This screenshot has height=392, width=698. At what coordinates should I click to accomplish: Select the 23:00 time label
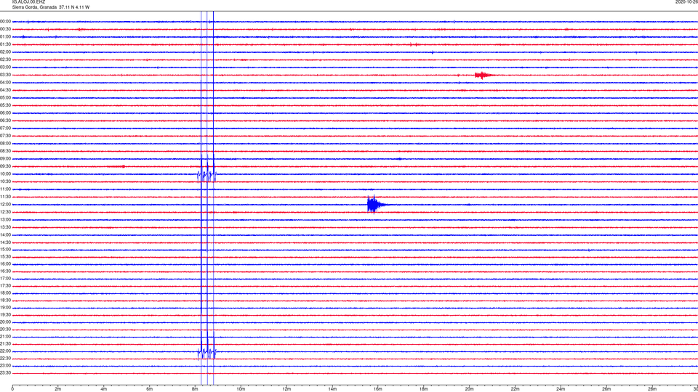tap(5, 365)
